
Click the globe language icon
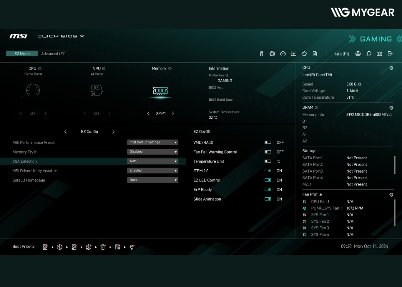(358, 54)
